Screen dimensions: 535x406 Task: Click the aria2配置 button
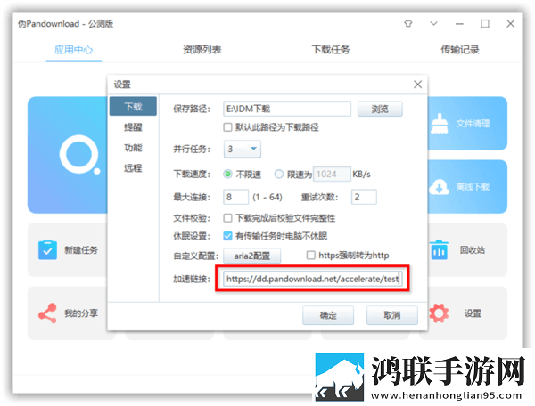[x=251, y=256]
